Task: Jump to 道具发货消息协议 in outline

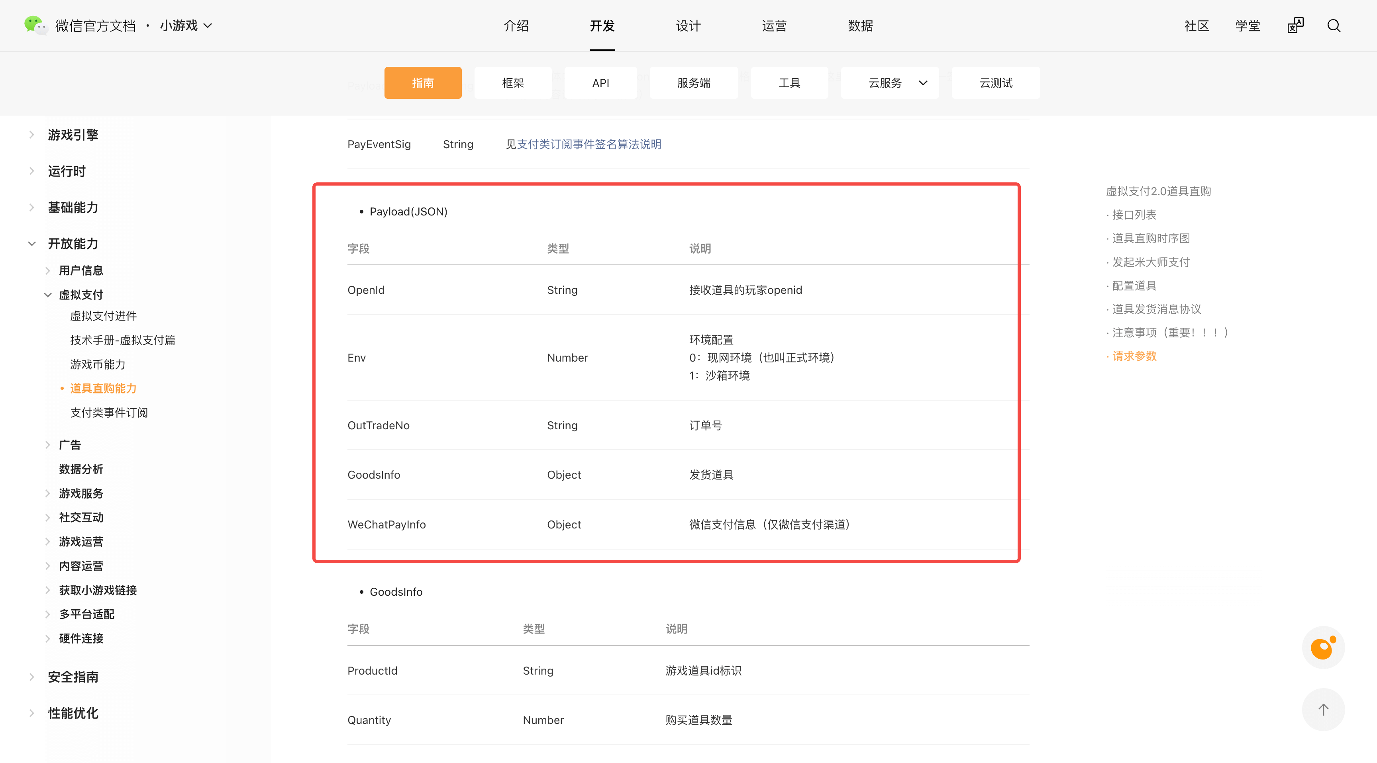Action: coord(1156,309)
